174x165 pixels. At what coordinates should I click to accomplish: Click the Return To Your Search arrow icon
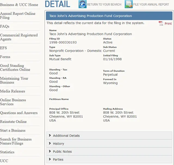[82, 4]
